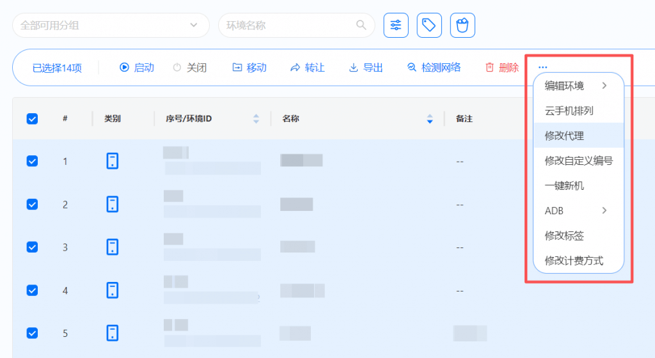Uncheck the checkbox for row 2

tap(32, 205)
